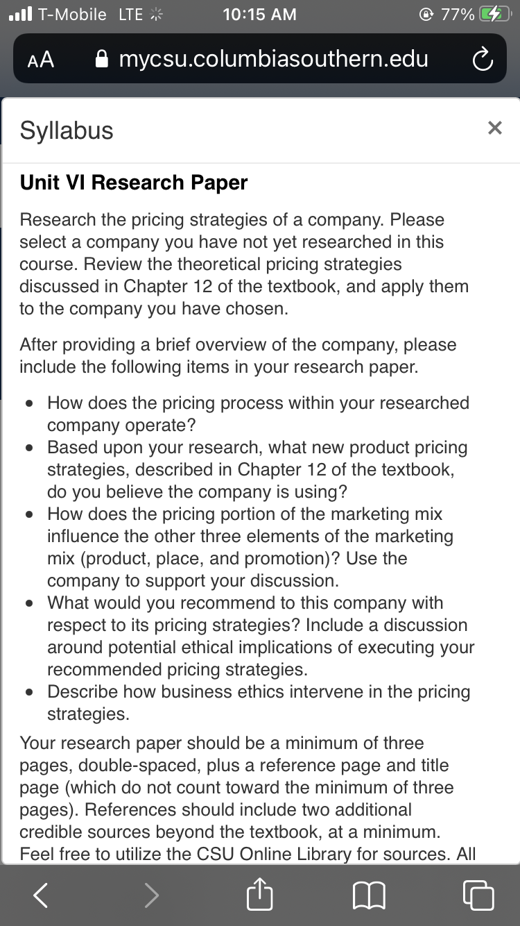Tap the bullet about pricing process operation
Screen dimensions: 520x926
click(x=258, y=414)
